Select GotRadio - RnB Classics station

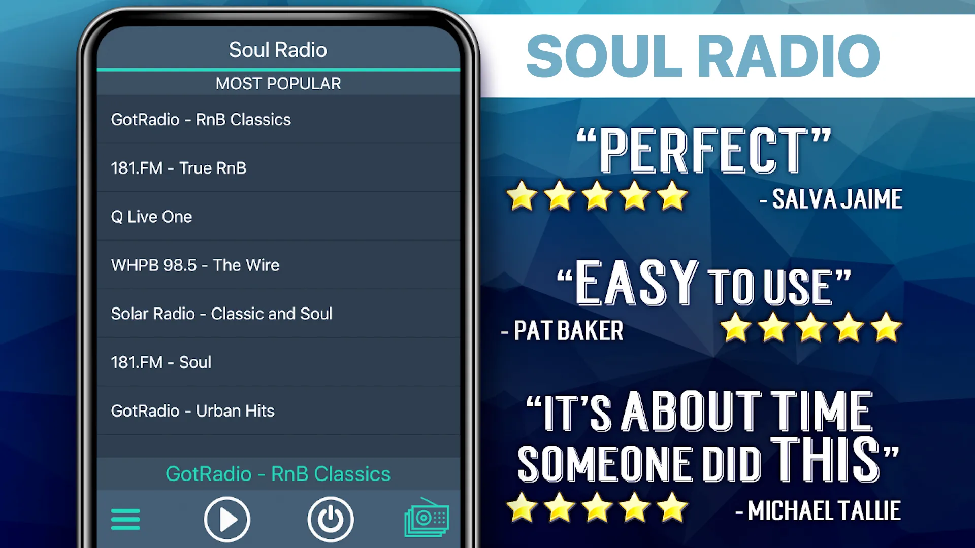[x=278, y=119]
